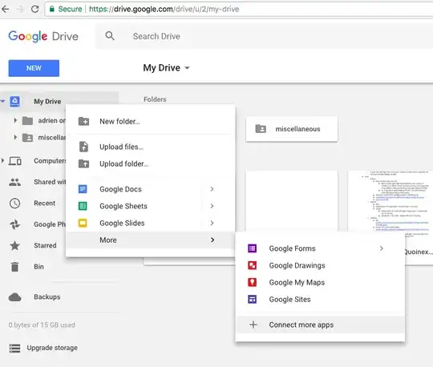Click the Recent clock icon

click(x=15, y=204)
